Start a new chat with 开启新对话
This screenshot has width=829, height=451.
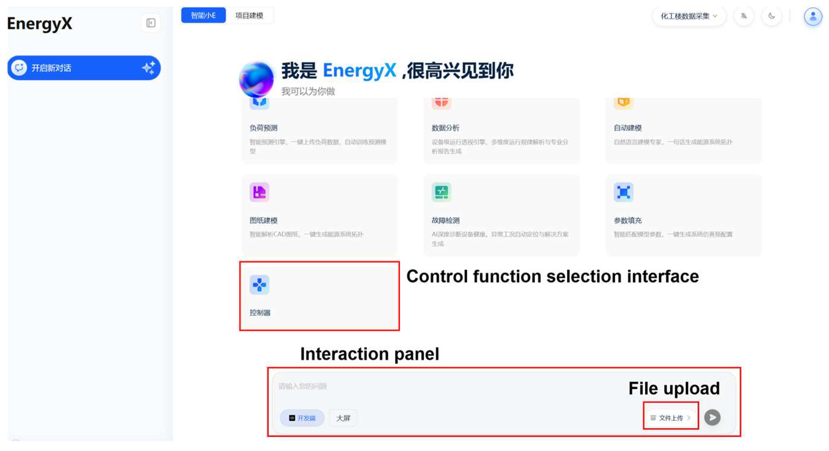pos(84,68)
